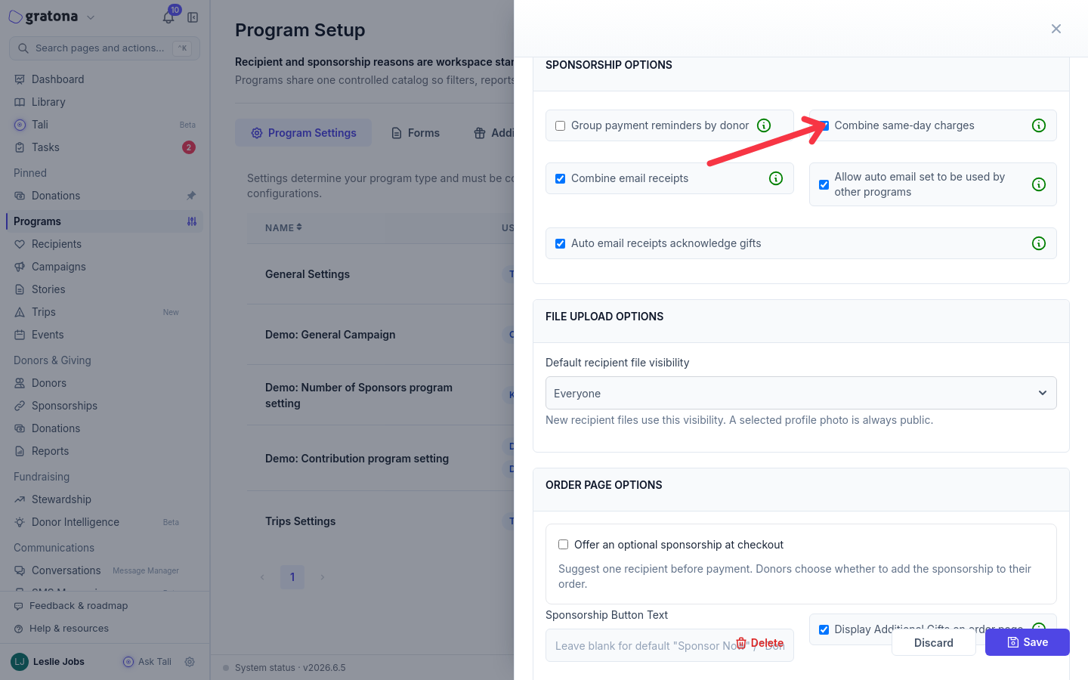This screenshot has width=1088, height=680.
Task: Click the Ask Tali button
Action: (x=147, y=662)
